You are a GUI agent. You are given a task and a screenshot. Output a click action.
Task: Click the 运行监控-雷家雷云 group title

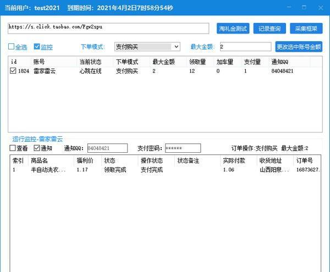(37, 139)
